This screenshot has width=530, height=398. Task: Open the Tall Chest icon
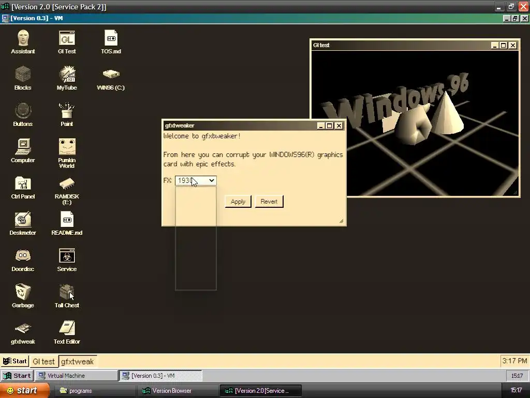67,296
